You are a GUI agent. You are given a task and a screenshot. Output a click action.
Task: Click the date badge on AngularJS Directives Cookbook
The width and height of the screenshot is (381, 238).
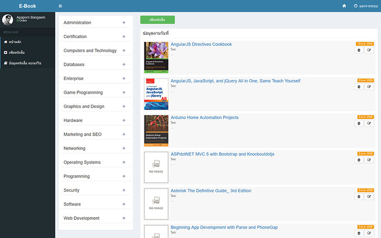[x=365, y=44]
